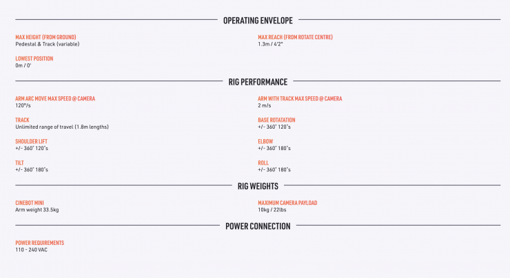The image size is (510, 278).
Task: Select the Tilt specification label
Action: tap(21, 163)
